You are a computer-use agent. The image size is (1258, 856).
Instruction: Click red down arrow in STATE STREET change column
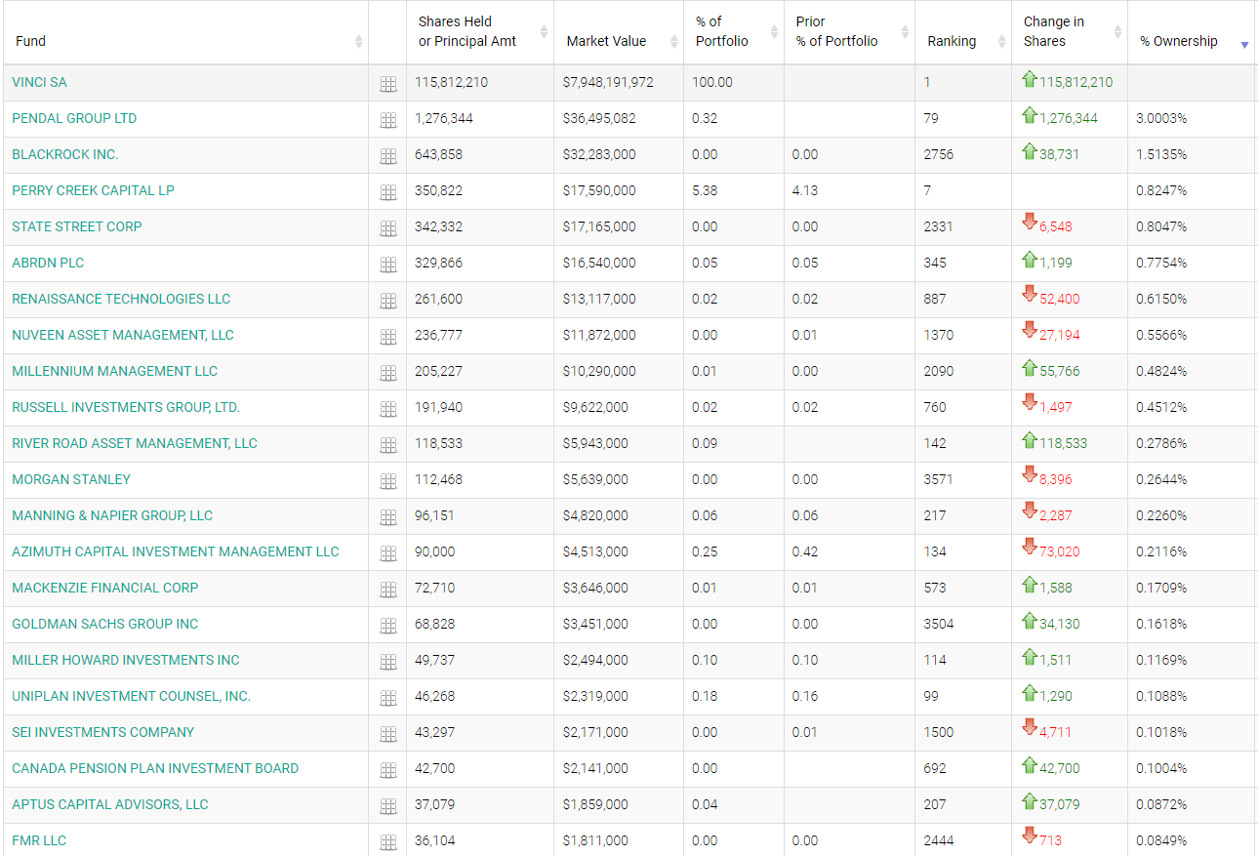coord(1030,223)
